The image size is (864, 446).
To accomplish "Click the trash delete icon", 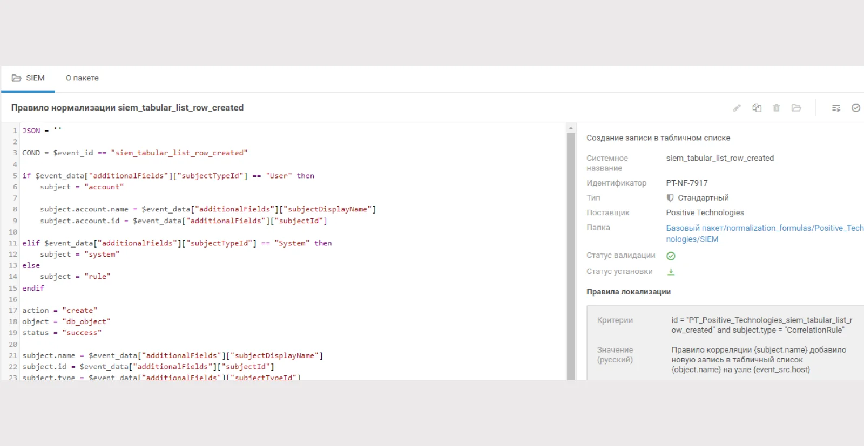I will [777, 108].
